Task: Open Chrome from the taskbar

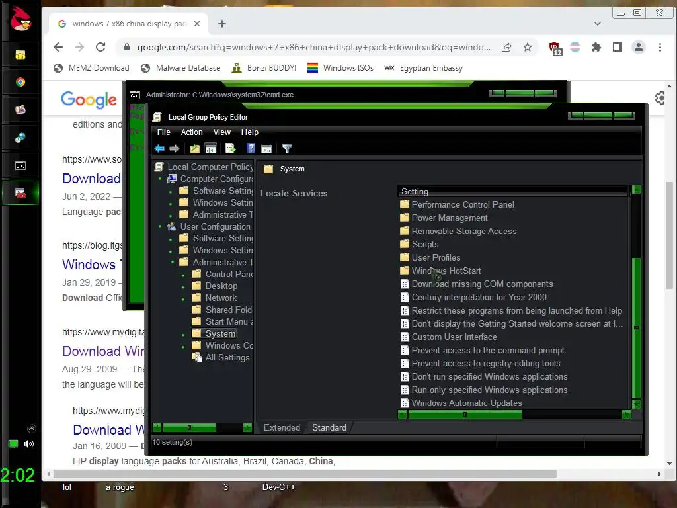Action: point(20,82)
